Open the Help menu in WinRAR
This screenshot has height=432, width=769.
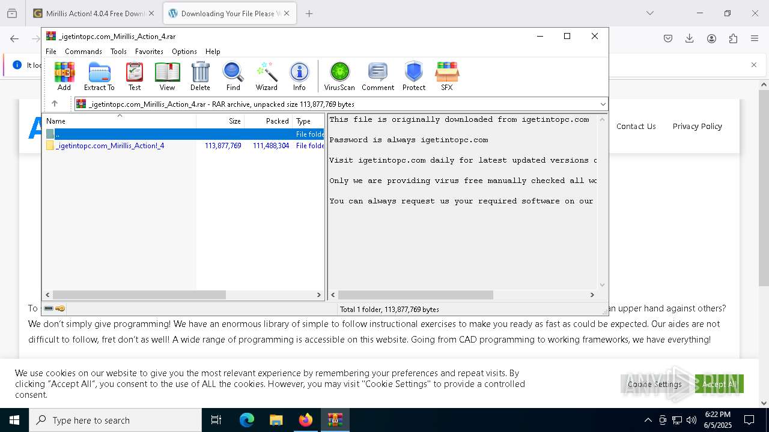(213, 52)
